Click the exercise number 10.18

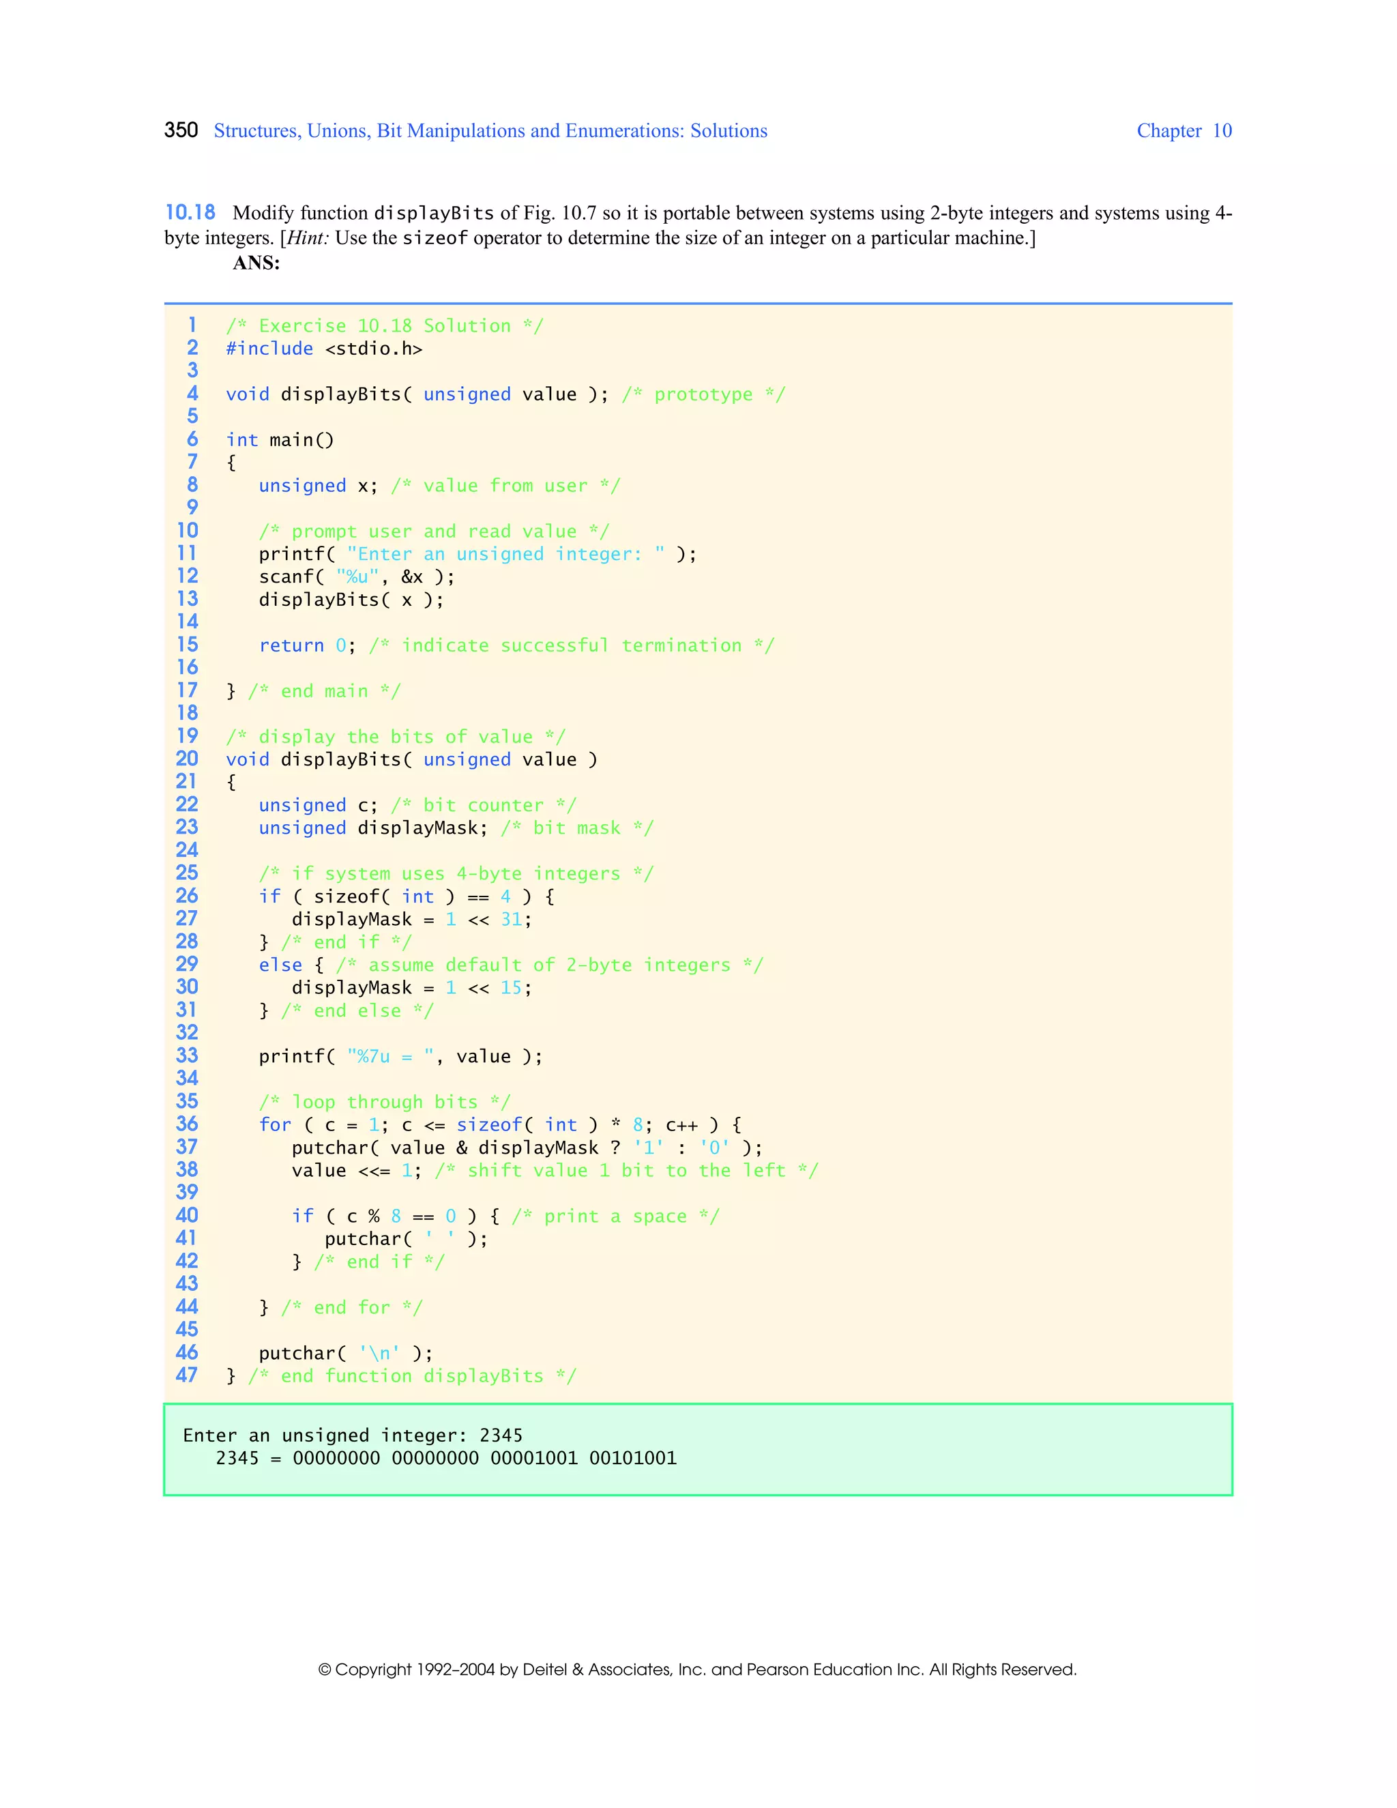click(190, 213)
